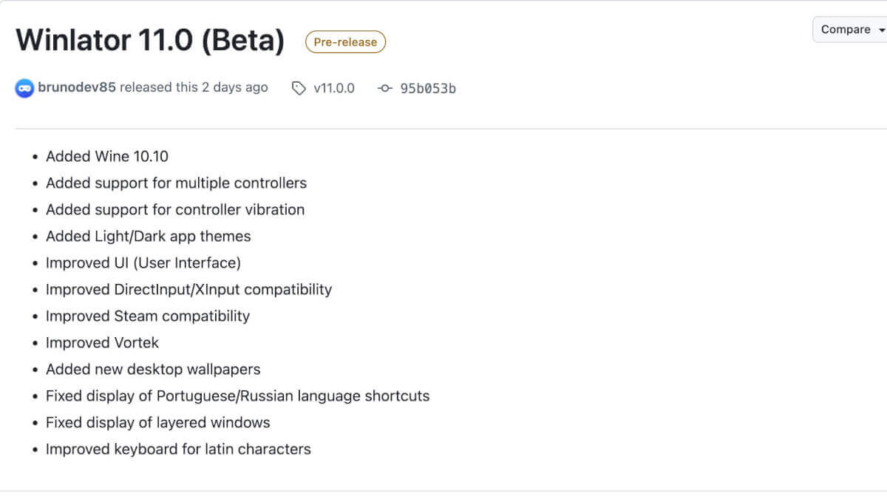Click the tag icon beside v11.0.0
The image size is (887, 499).
tap(298, 89)
